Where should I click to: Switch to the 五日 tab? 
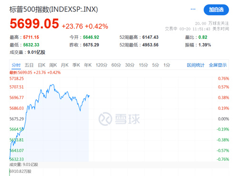[29, 65]
